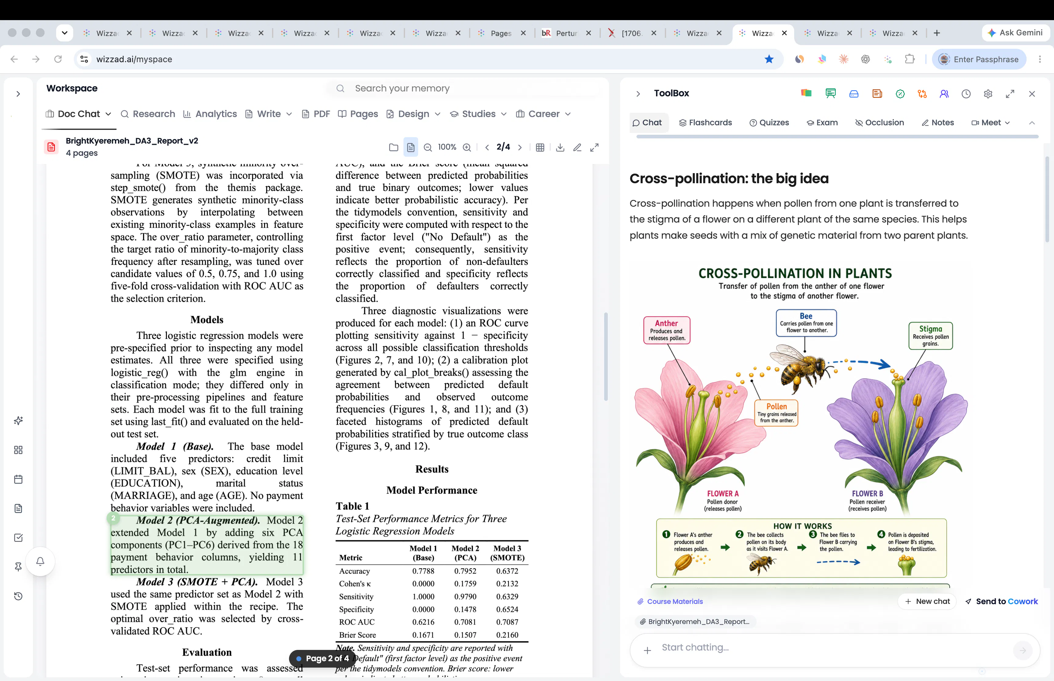Open the browser extensions puzzle icon
1054x681 pixels.
[x=909, y=59]
